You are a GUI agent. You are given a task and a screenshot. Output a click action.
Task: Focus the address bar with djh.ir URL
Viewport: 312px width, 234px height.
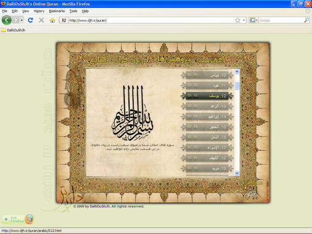pos(151,20)
